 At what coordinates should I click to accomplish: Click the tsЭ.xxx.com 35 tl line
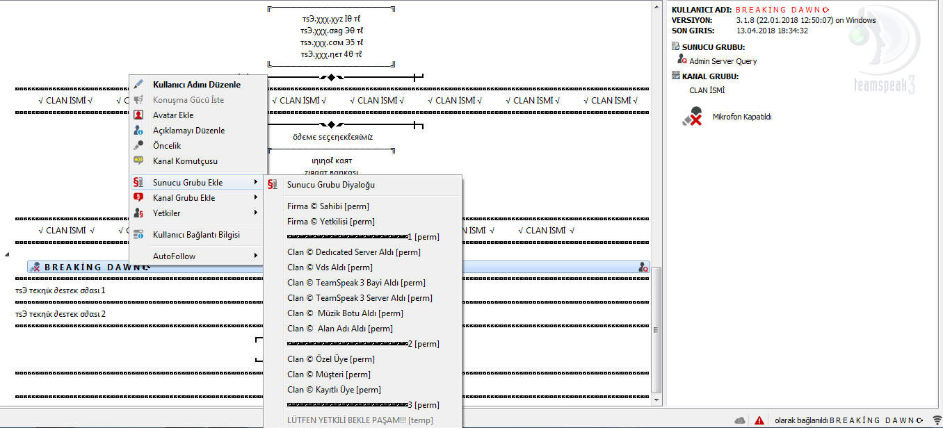[x=331, y=42]
